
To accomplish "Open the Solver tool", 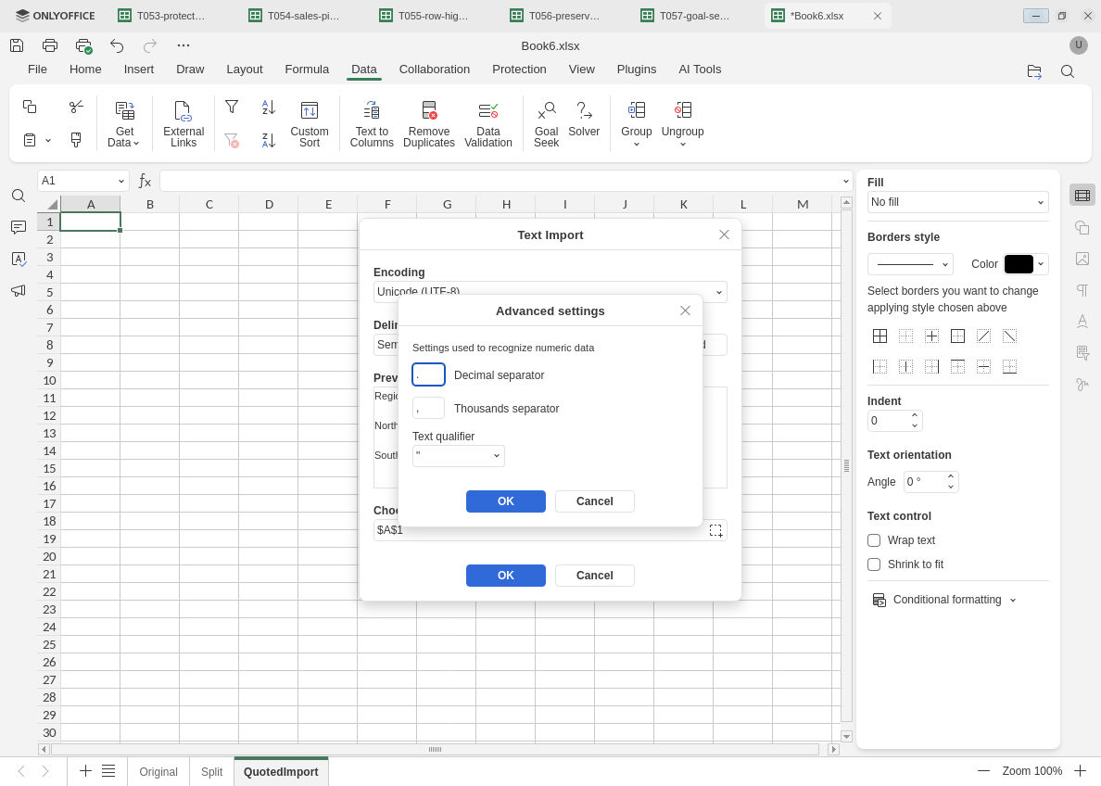I will pos(584,119).
